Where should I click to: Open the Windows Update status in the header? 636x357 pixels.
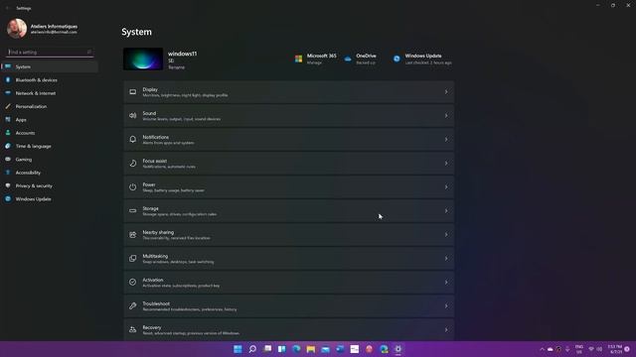click(x=422, y=59)
